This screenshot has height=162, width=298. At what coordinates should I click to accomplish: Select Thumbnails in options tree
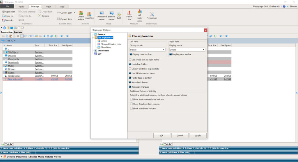(x=103, y=51)
